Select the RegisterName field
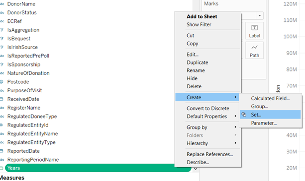 coord(24,108)
